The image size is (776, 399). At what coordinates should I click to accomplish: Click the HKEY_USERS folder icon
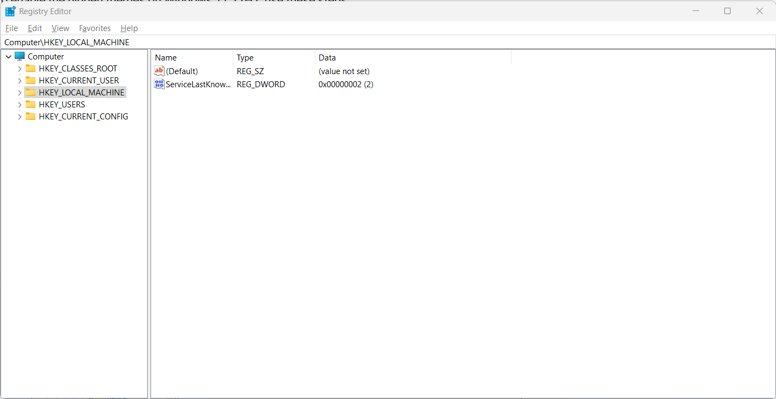(31, 105)
